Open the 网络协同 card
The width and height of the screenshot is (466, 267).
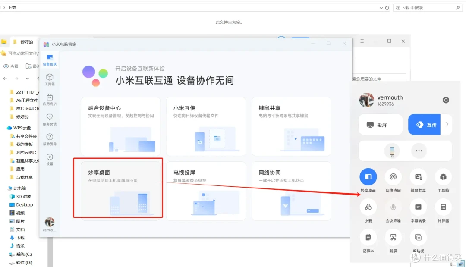tap(291, 191)
